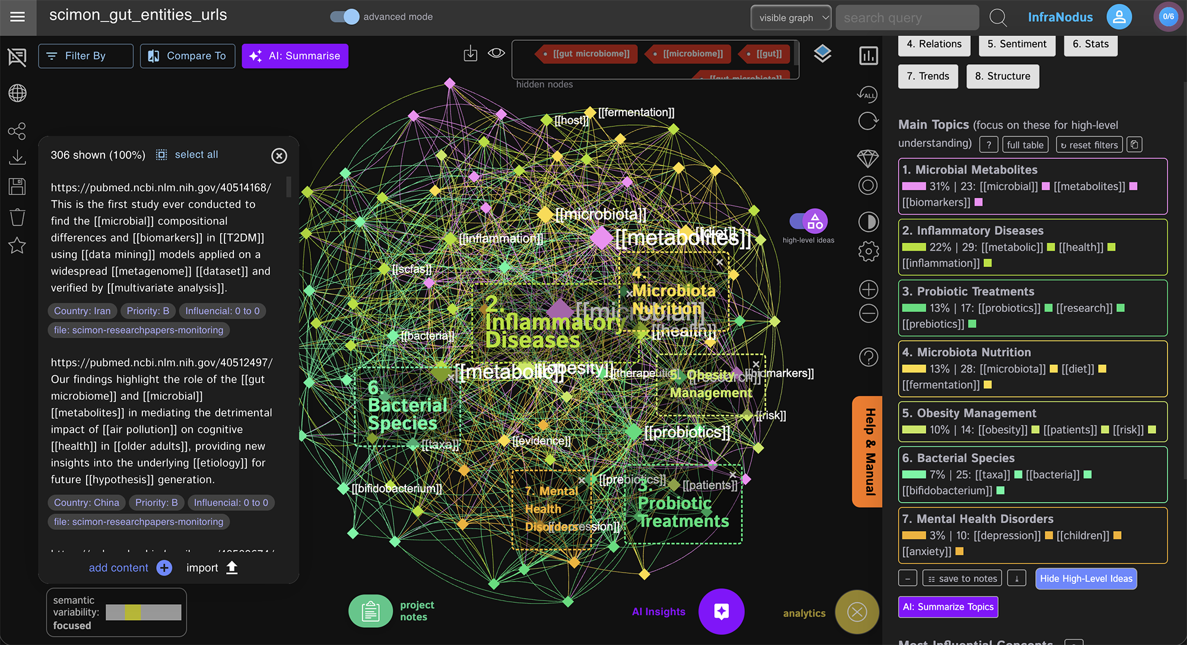Viewport: 1187px width, 645px height.
Task: Click the download icon in left sidebar
Action: (x=17, y=157)
